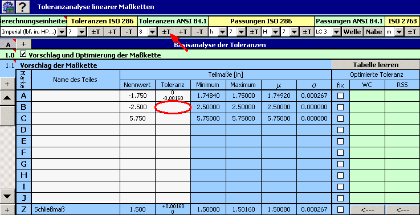The width and height of the screenshot is (420, 215).
Task: Open the ANSI B4.1 tolerance grade 8 dropdown
Action: pos(148,32)
